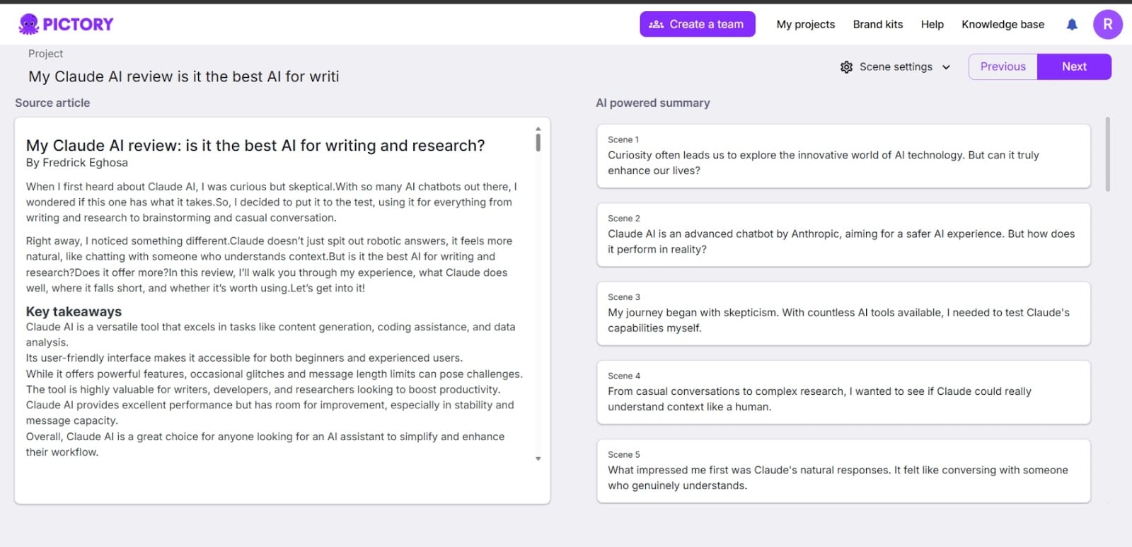Click the Next button

[x=1074, y=67]
